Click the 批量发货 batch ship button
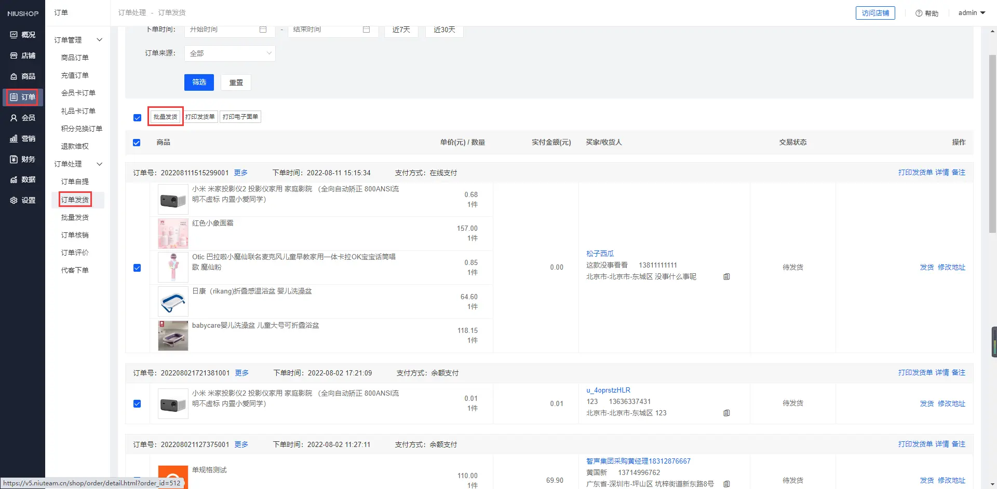This screenshot has width=997, height=489. (166, 117)
